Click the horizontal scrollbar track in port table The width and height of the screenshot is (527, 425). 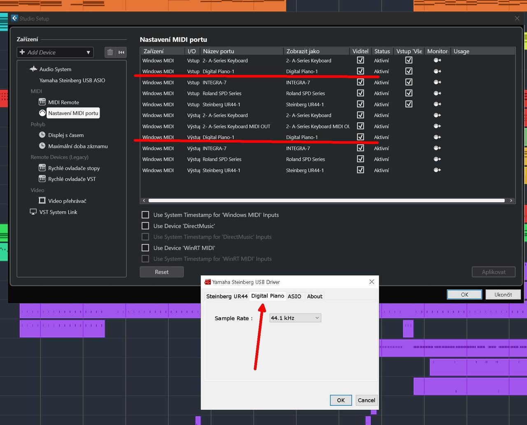point(326,201)
